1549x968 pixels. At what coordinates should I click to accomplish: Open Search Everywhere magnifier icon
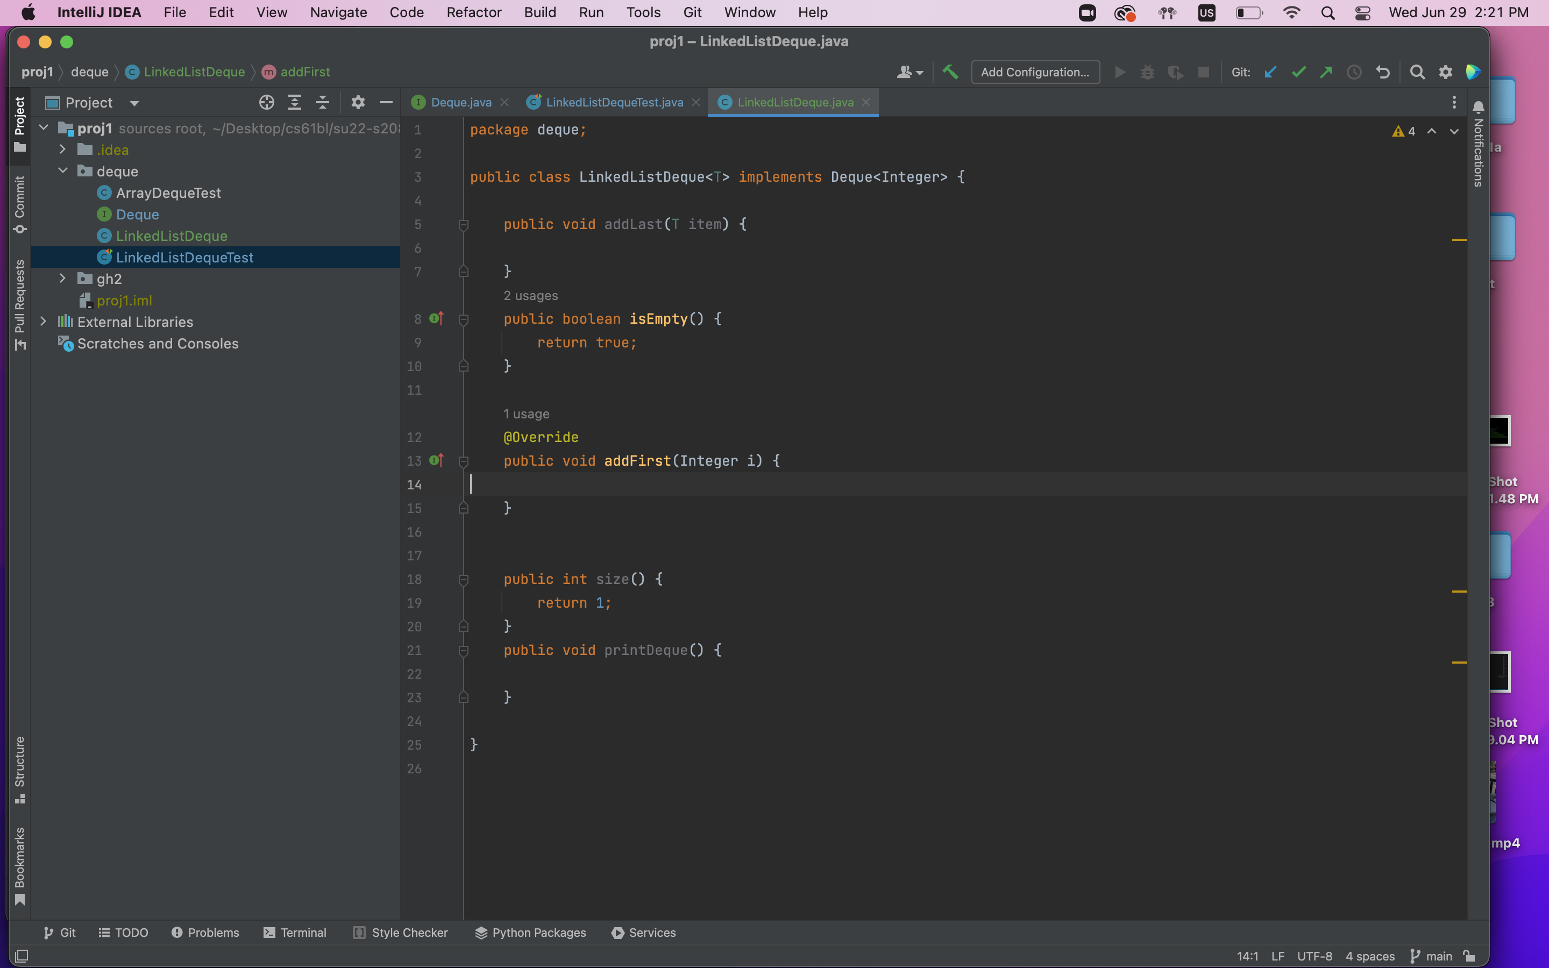(x=1417, y=73)
